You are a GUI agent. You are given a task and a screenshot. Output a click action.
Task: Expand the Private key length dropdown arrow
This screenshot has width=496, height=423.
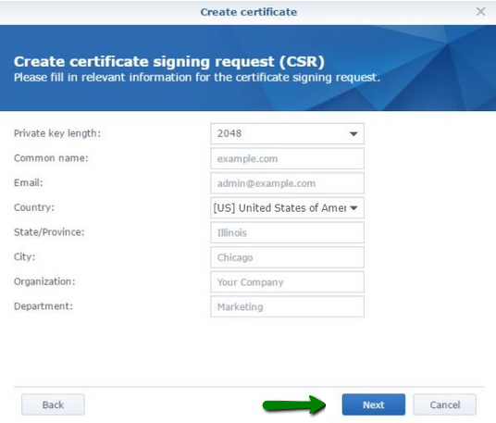coord(353,134)
